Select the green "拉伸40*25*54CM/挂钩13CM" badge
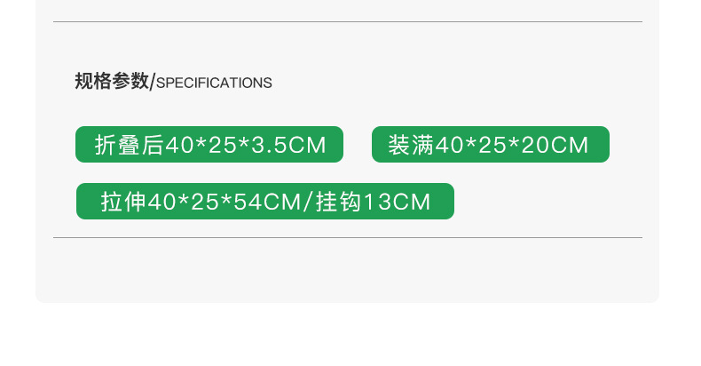This screenshot has width=701, height=366. tap(264, 202)
